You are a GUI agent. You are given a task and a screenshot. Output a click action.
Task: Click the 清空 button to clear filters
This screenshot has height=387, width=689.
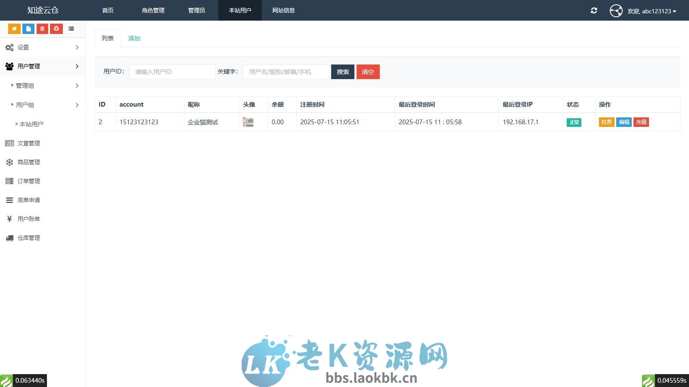[x=368, y=72]
